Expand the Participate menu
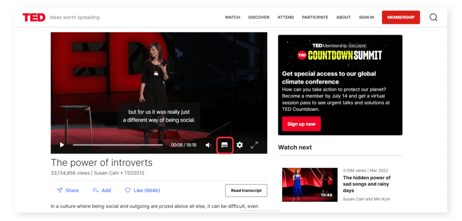 click(x=315, y=18)
